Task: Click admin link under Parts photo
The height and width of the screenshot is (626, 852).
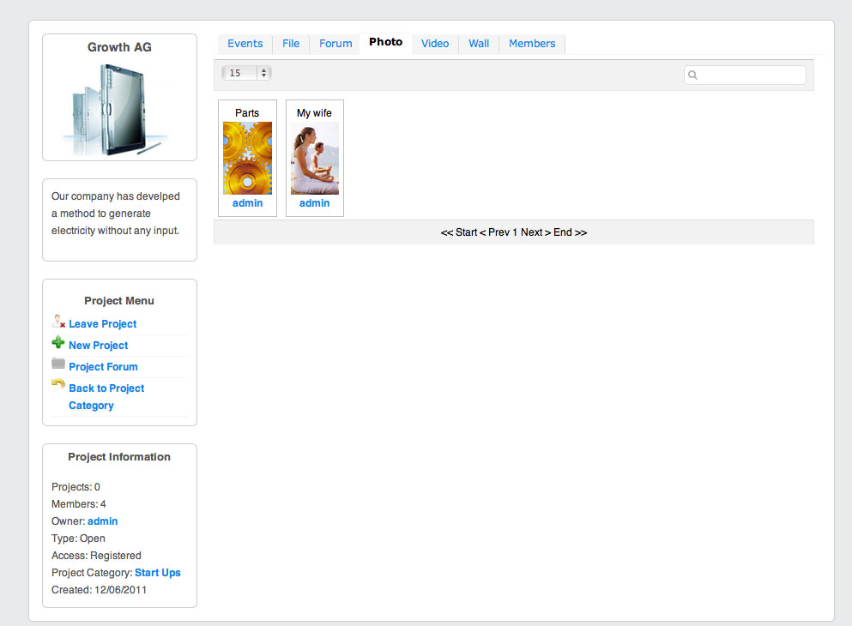Action: click(247, 203)
